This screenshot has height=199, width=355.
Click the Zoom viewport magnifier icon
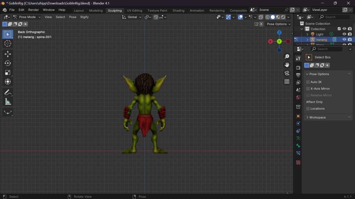(x=287, y=57)
